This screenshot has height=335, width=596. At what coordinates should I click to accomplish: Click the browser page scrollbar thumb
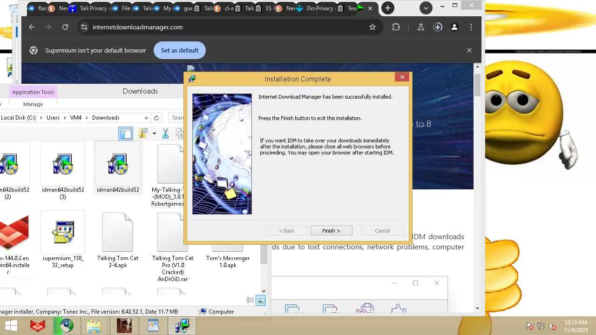[477, 85]
